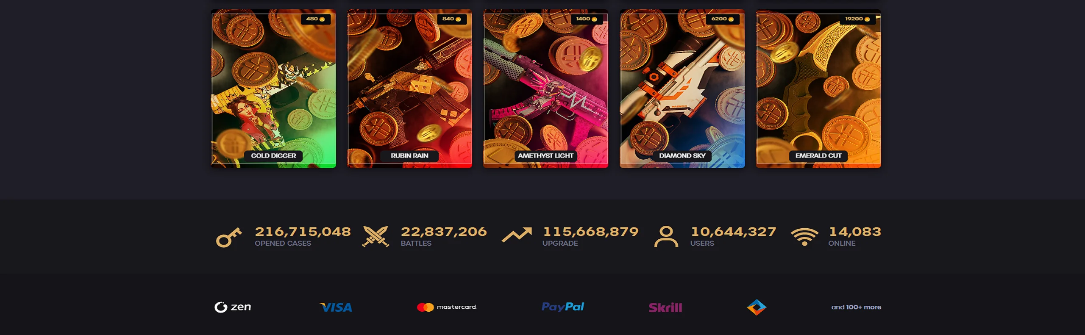This screenshot has height=335, width=1085.
Task: Open the 'and 100+ more' payment link
Action: pos(856,307)
